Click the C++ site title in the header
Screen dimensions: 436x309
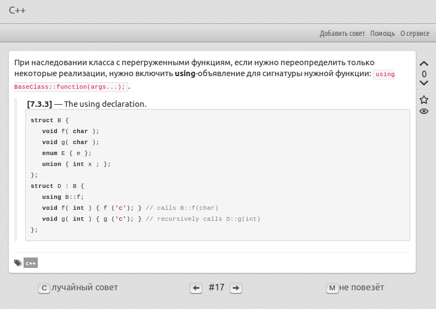pyautogui.click(x=18, y=10)
